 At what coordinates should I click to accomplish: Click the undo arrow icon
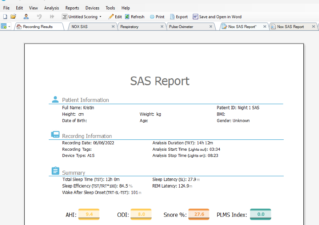point(39,17)
